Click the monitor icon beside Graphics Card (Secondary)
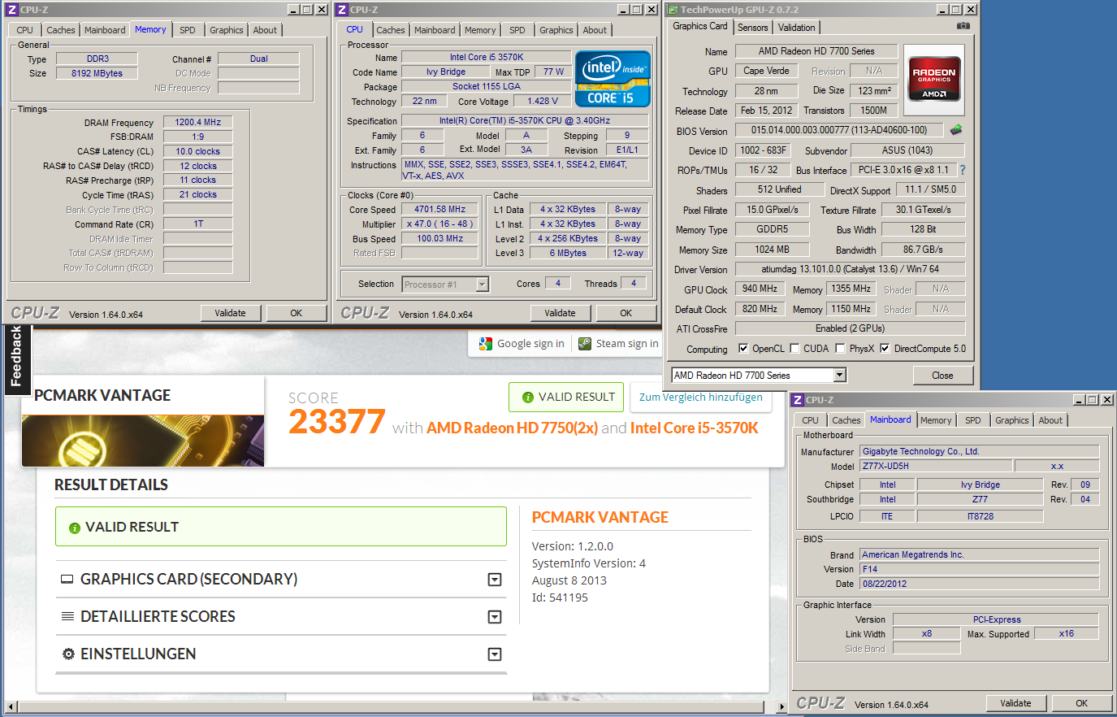This screenshot has height=717, width=1117. 67,580
